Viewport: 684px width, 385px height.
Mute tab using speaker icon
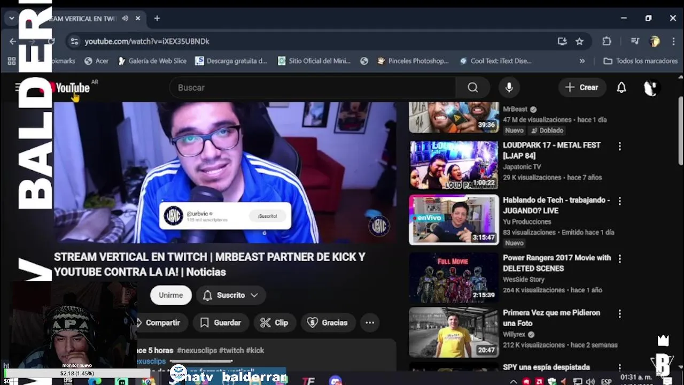pos(125,18)
